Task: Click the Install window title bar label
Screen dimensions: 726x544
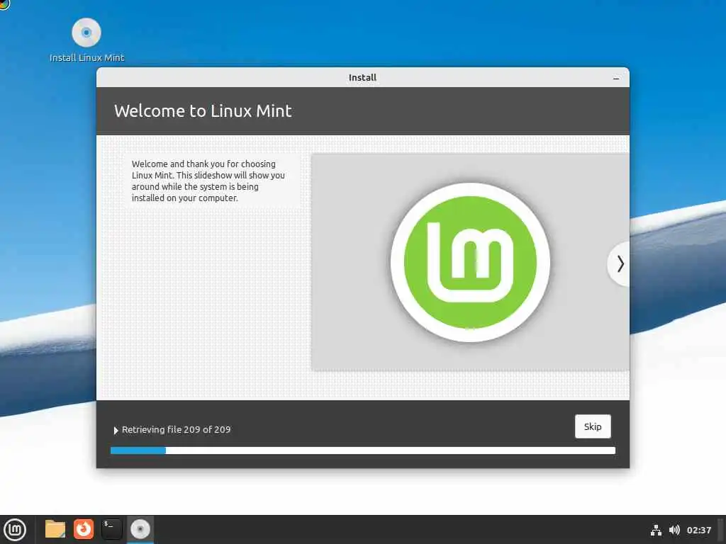Action: (x=362, y=78)
